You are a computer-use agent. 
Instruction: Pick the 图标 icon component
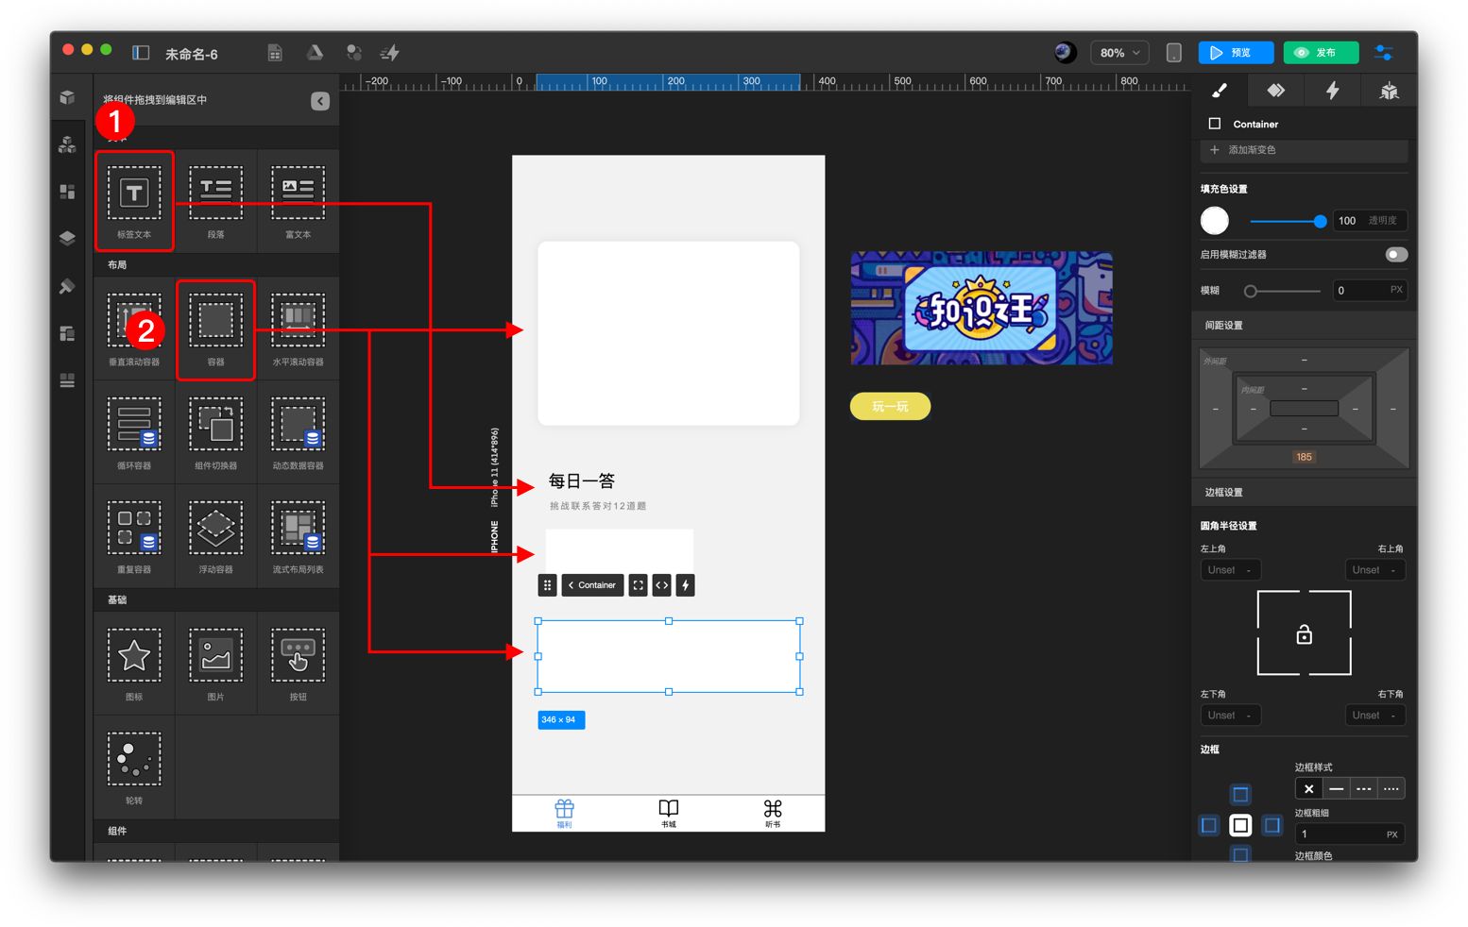(x=134, y=664)
